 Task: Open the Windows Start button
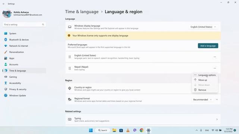(91, 130)
